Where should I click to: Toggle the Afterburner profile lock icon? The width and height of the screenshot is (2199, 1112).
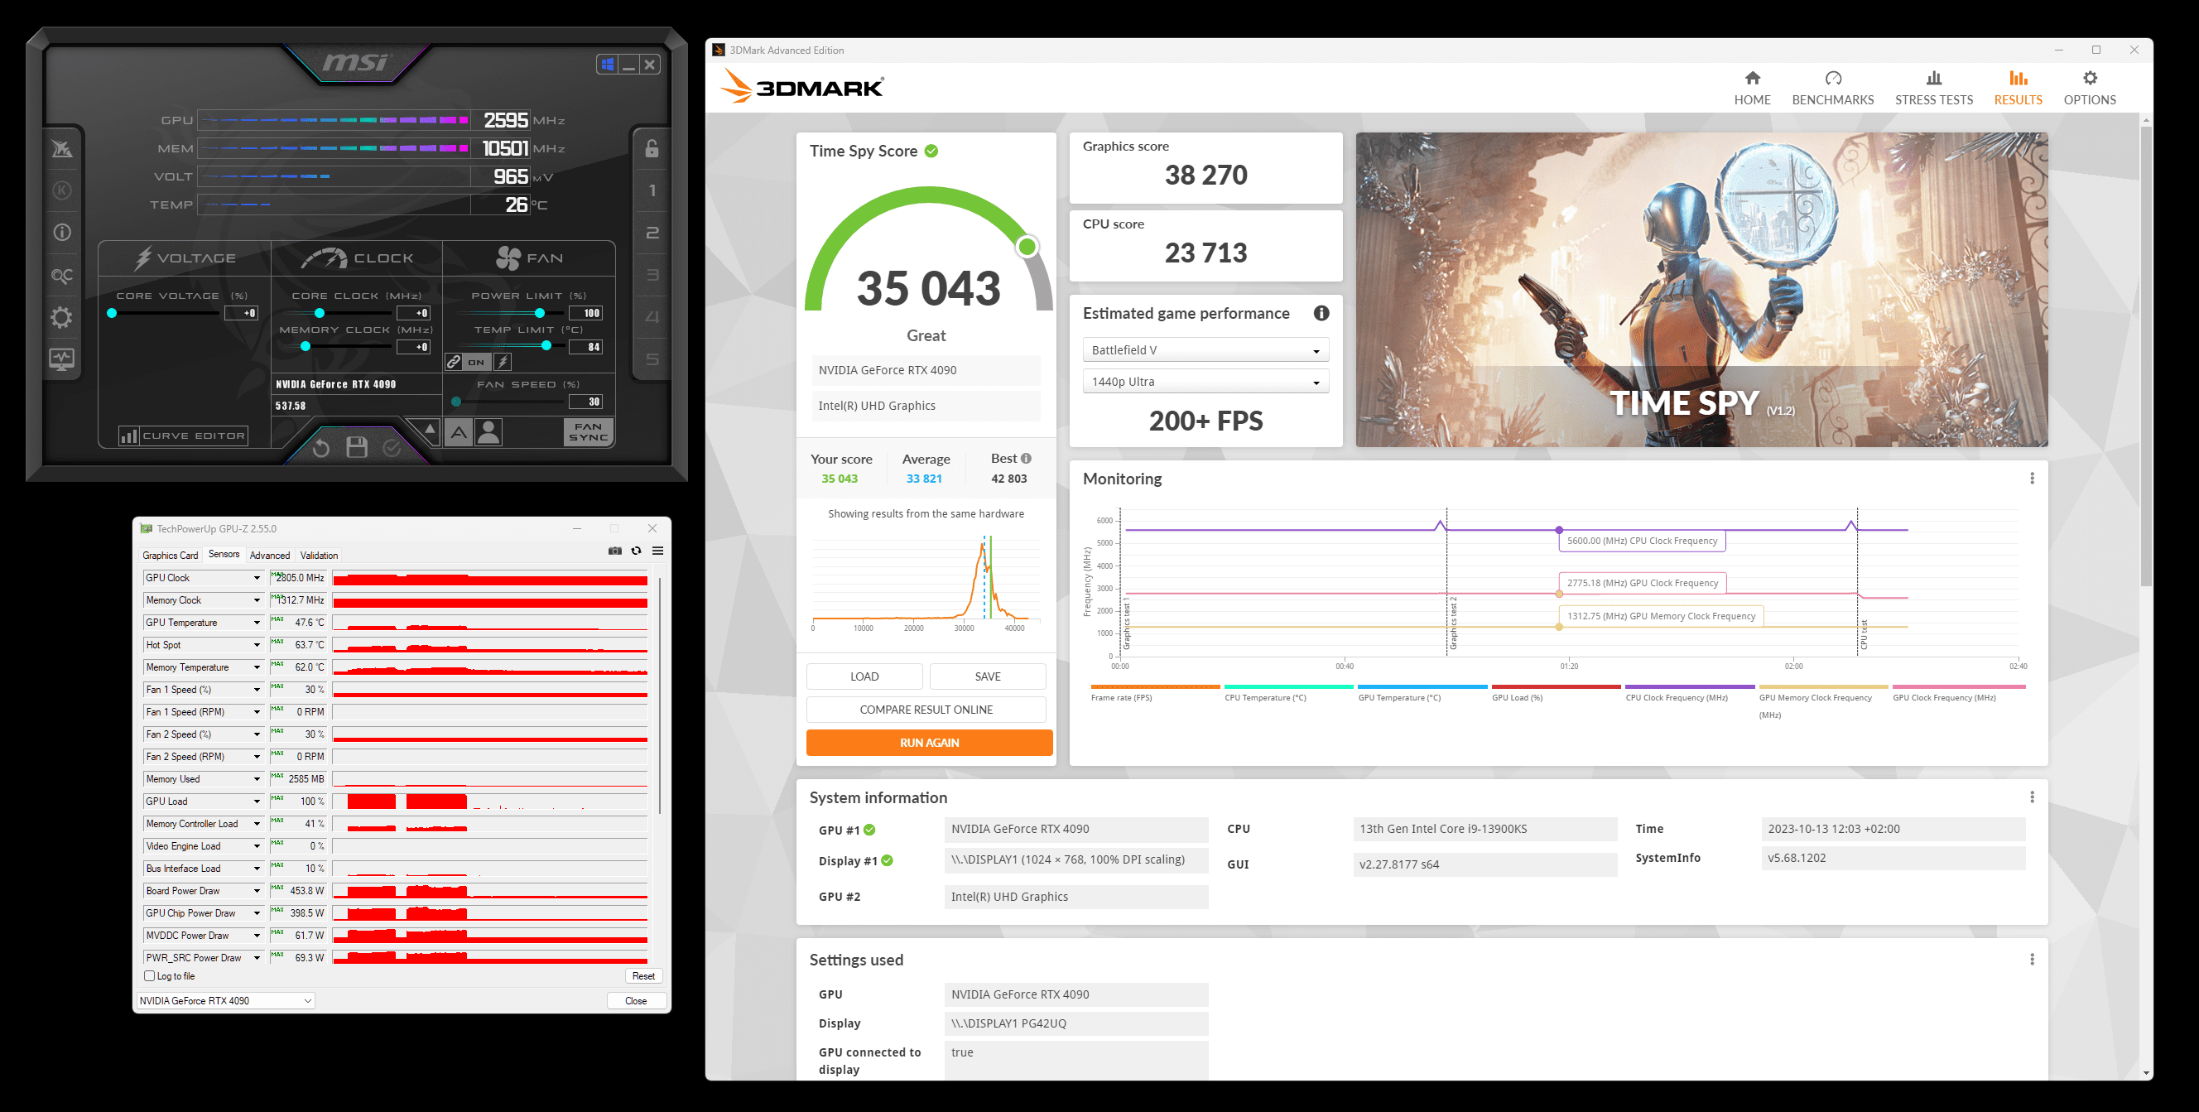pos(652,148)
